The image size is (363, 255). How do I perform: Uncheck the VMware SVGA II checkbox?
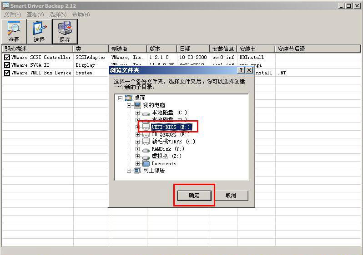(x=7, y=65)
